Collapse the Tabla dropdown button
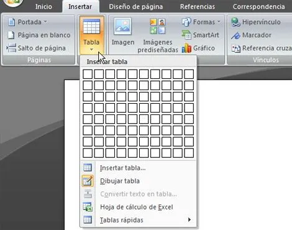Image resolution: width=292 pixels, height=230 pixels. point(91,35)
